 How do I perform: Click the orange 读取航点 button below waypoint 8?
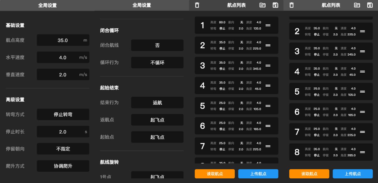[309, 174]
